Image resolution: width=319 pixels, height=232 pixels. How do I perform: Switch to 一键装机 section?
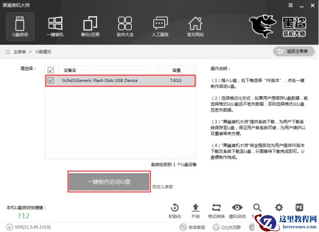click(x=55, y=26)
